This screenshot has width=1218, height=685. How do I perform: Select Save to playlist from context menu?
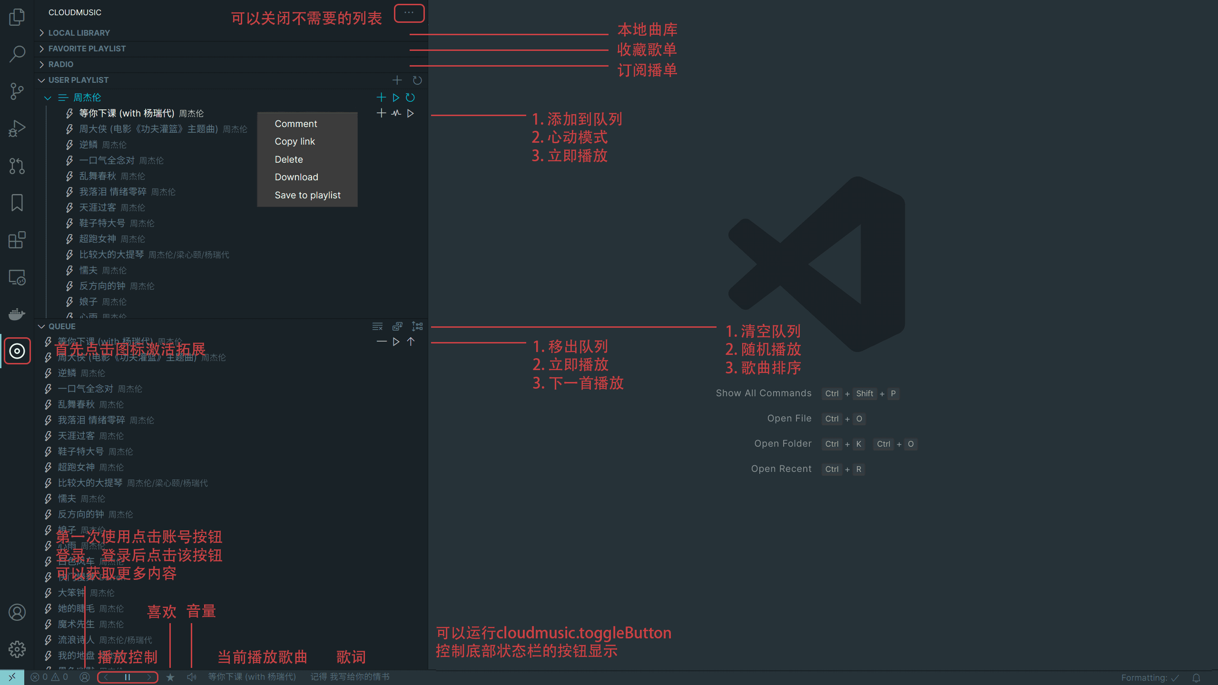[x=306, y=194]
